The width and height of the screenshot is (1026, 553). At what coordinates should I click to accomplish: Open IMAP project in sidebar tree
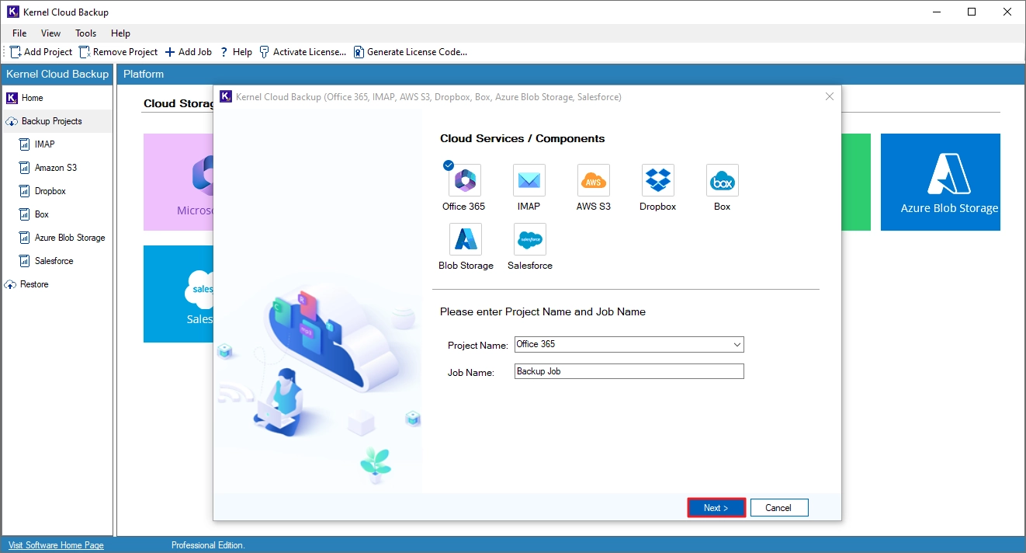tap(37, 144)
